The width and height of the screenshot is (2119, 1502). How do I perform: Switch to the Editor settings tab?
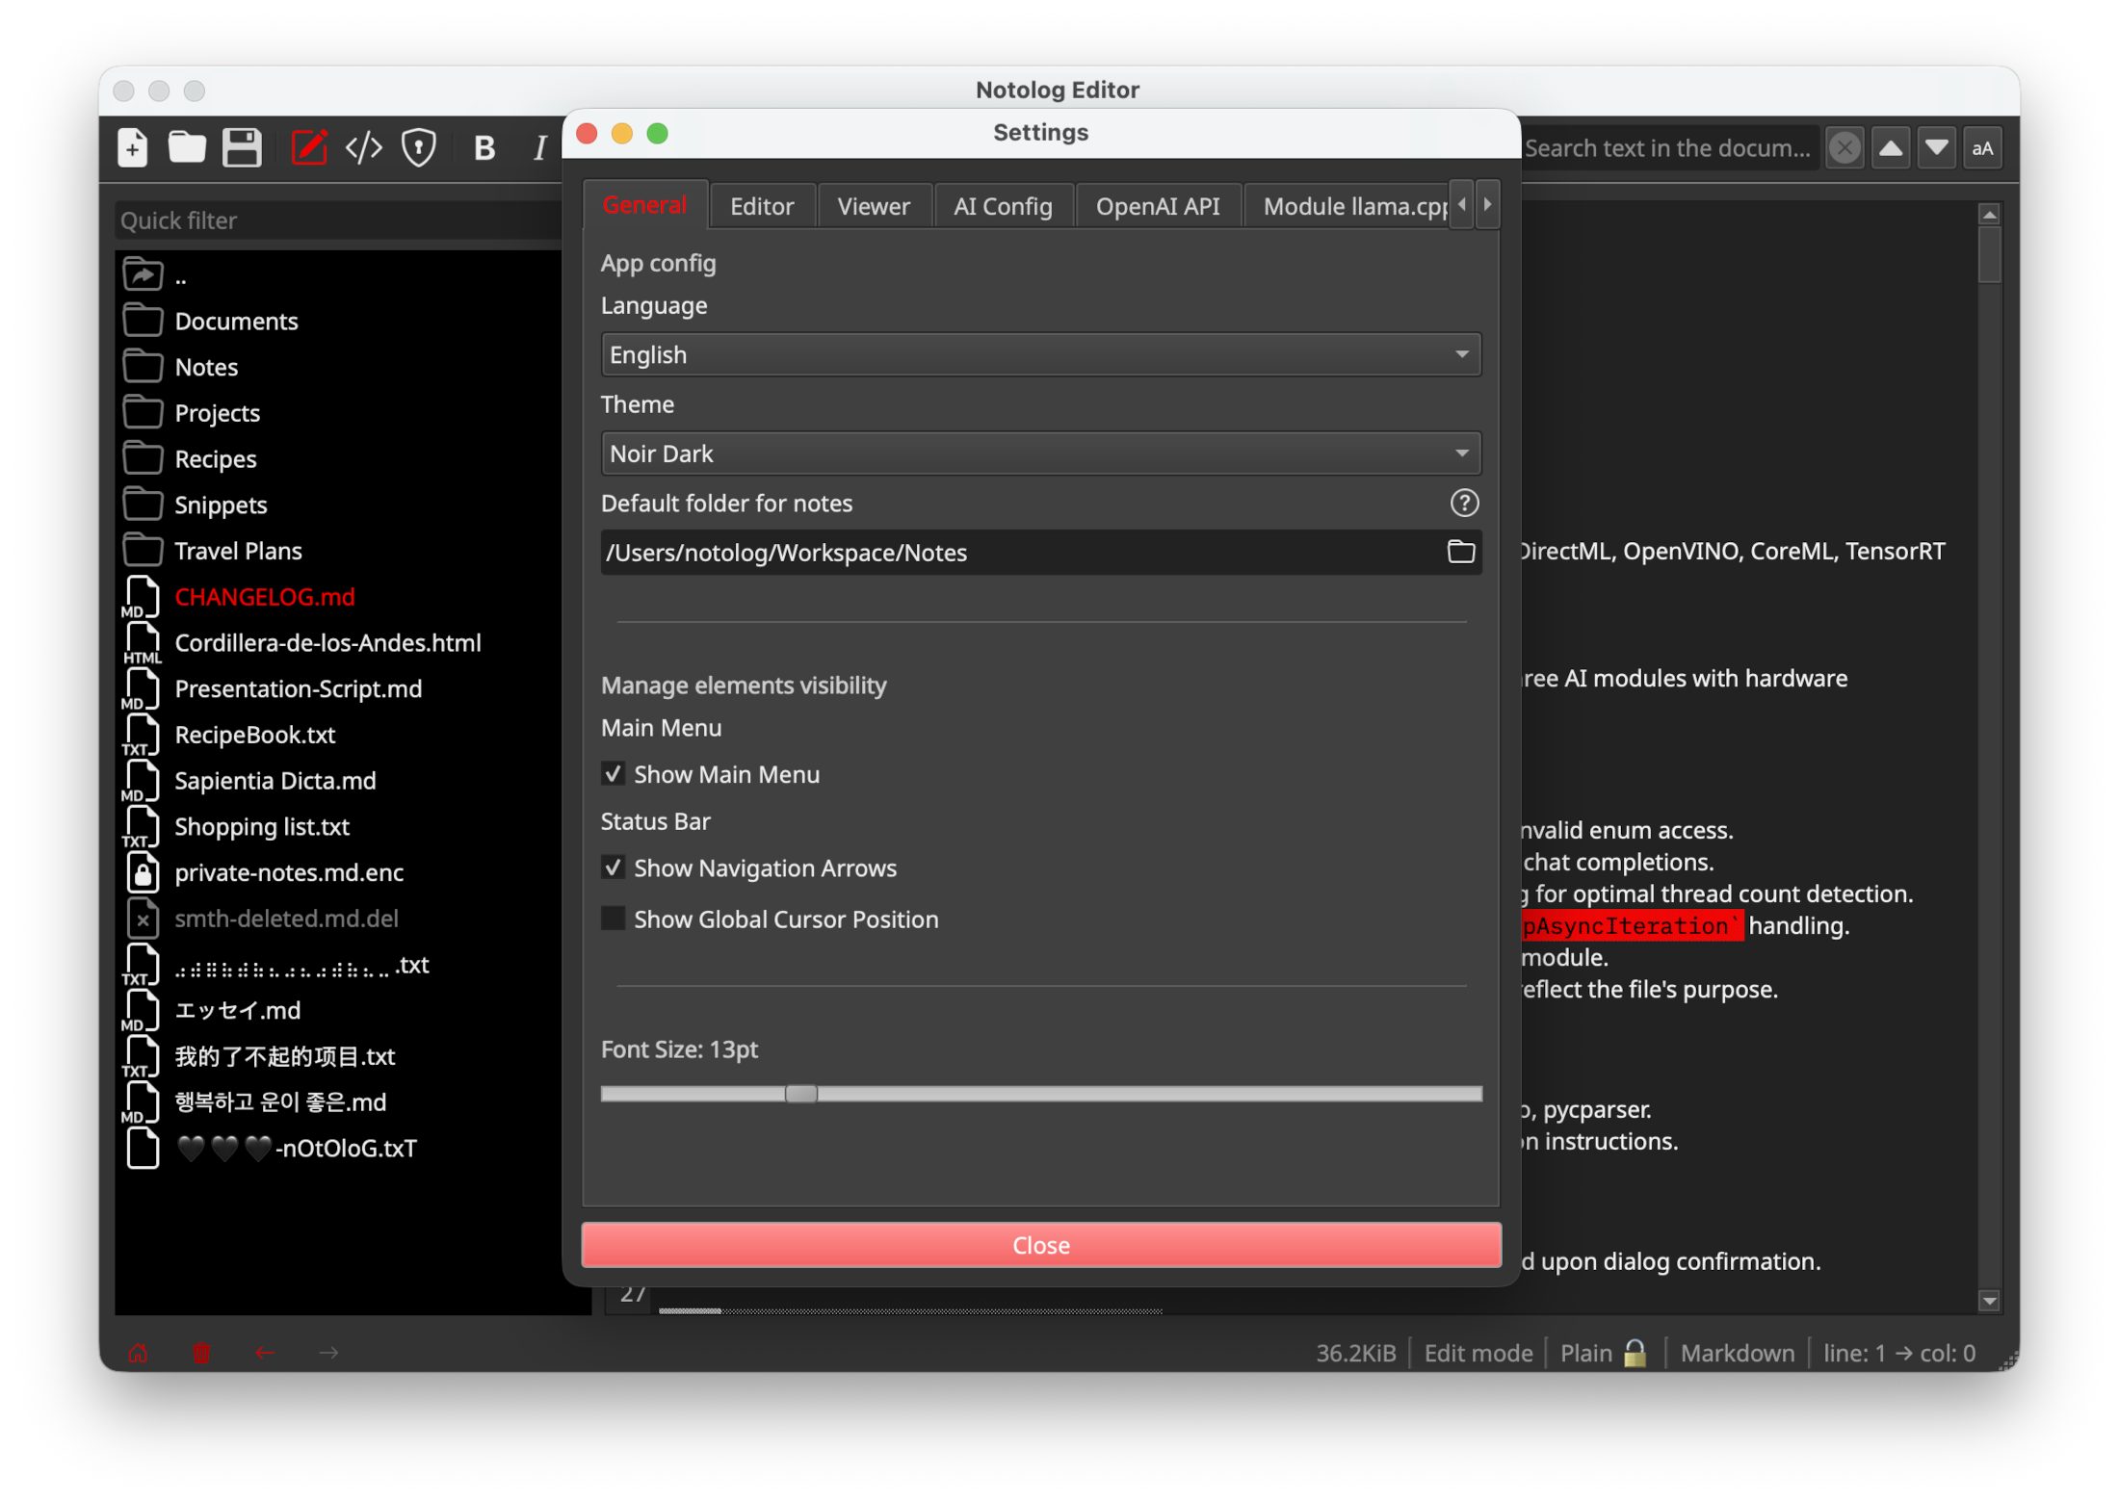click(x=762, y=205)
